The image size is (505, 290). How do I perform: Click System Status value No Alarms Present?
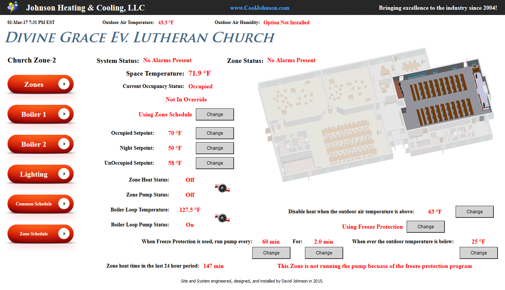pos(167,60)
